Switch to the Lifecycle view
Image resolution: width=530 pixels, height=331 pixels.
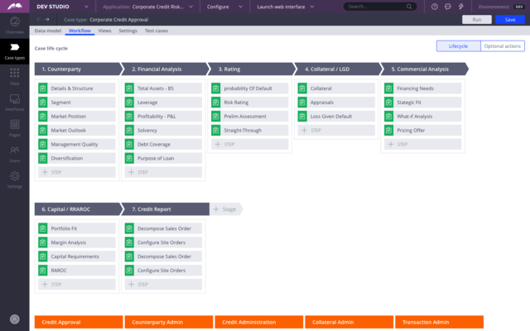point(457,46)
